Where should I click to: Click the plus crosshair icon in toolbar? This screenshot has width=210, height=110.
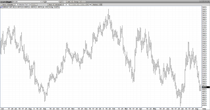(88, 5)
